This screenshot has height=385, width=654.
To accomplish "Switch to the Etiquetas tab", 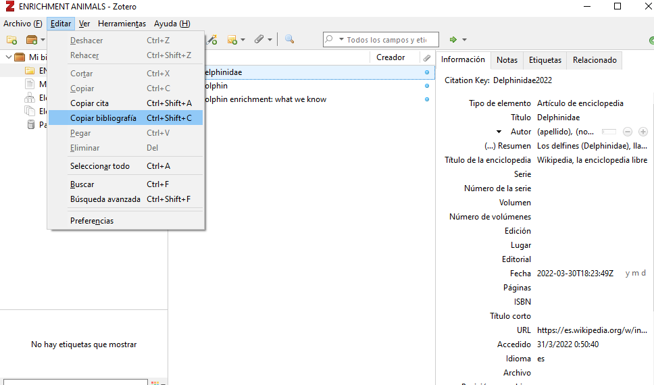I will click(545, 60).
